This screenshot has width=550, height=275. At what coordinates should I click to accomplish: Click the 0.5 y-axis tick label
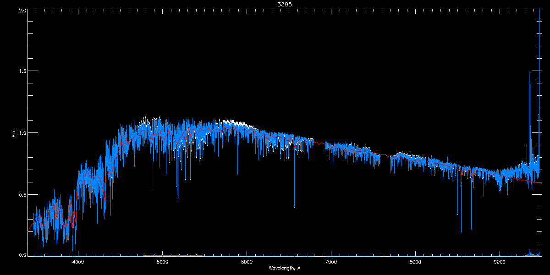[22, 194]
